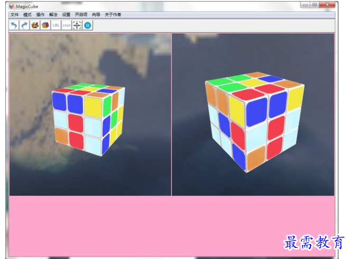Scramble the cube with the shuffle icon

pos(35,25)
